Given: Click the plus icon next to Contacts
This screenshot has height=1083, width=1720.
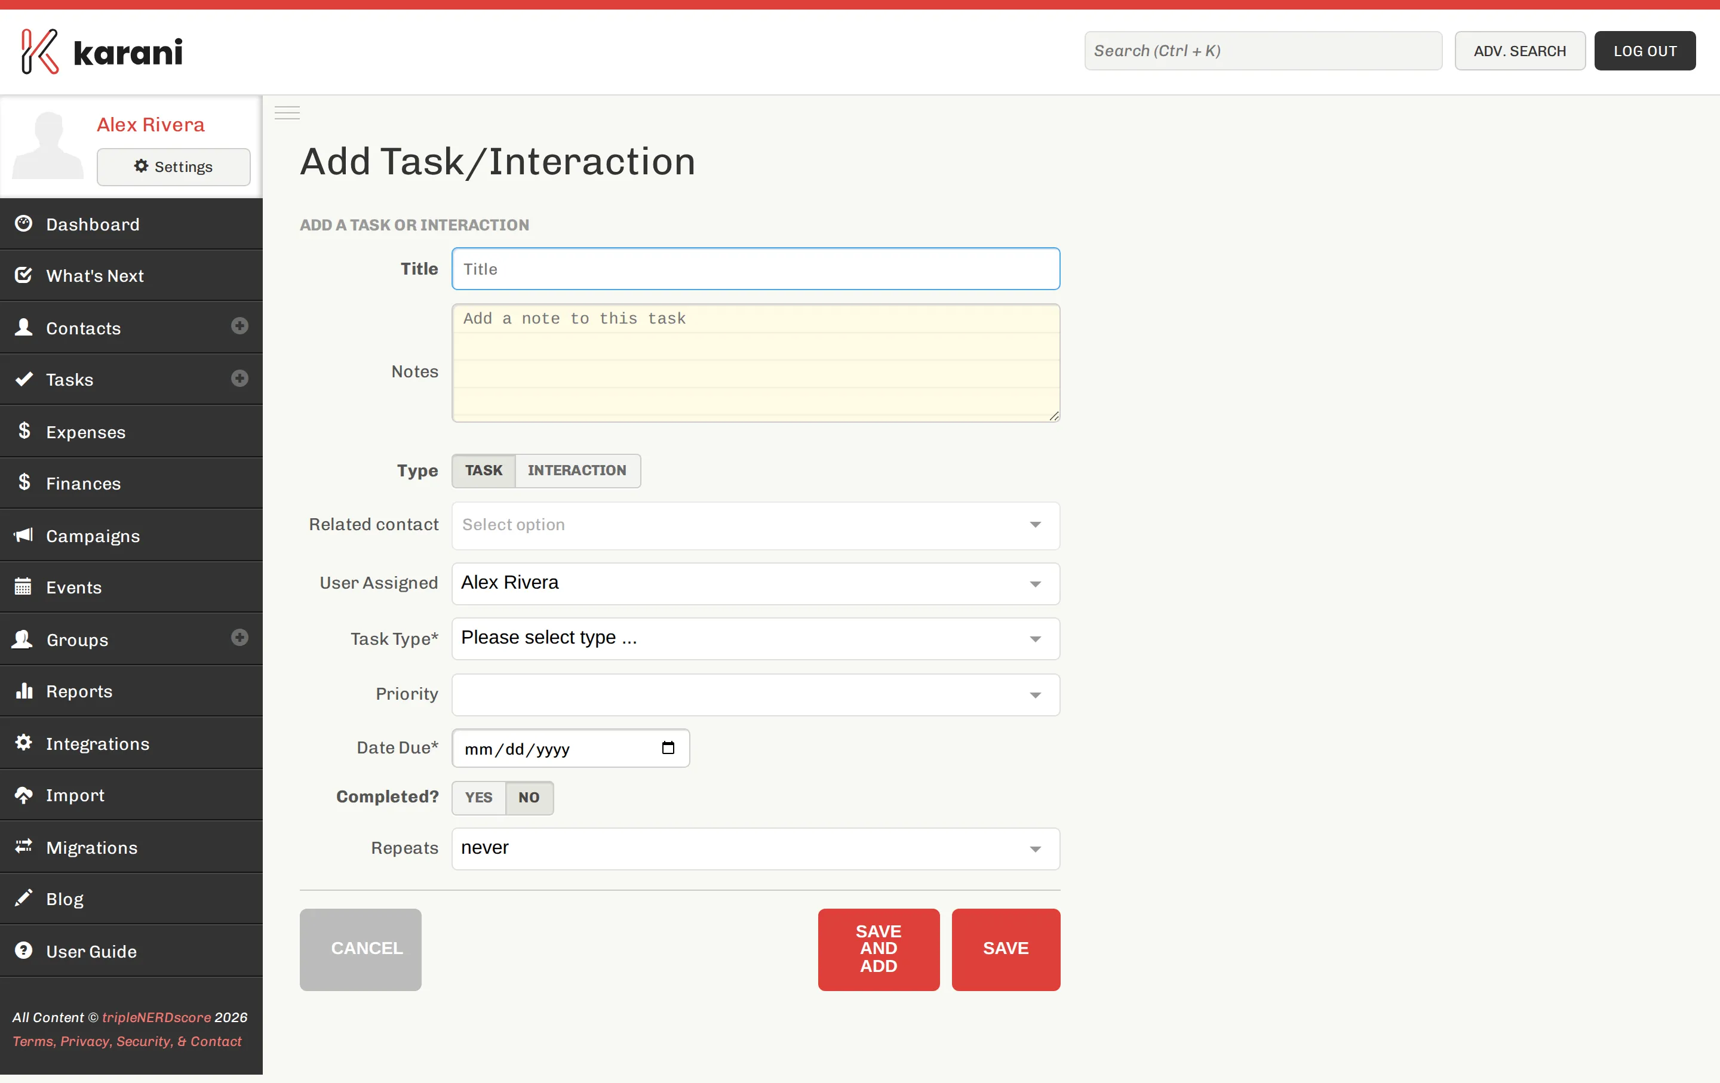Looking at the screenshot, I should click(239, 326).
